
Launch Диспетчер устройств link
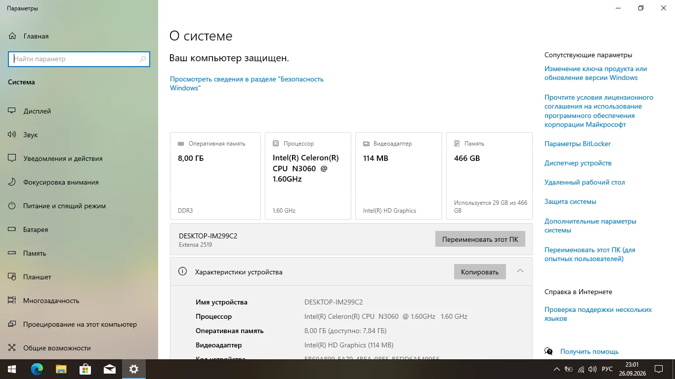tap(578, 163)
